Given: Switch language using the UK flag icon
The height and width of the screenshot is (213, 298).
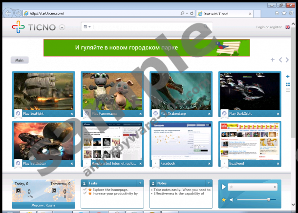Looking at the screenshot, I should pyautogui.click(x=287, y=27).
